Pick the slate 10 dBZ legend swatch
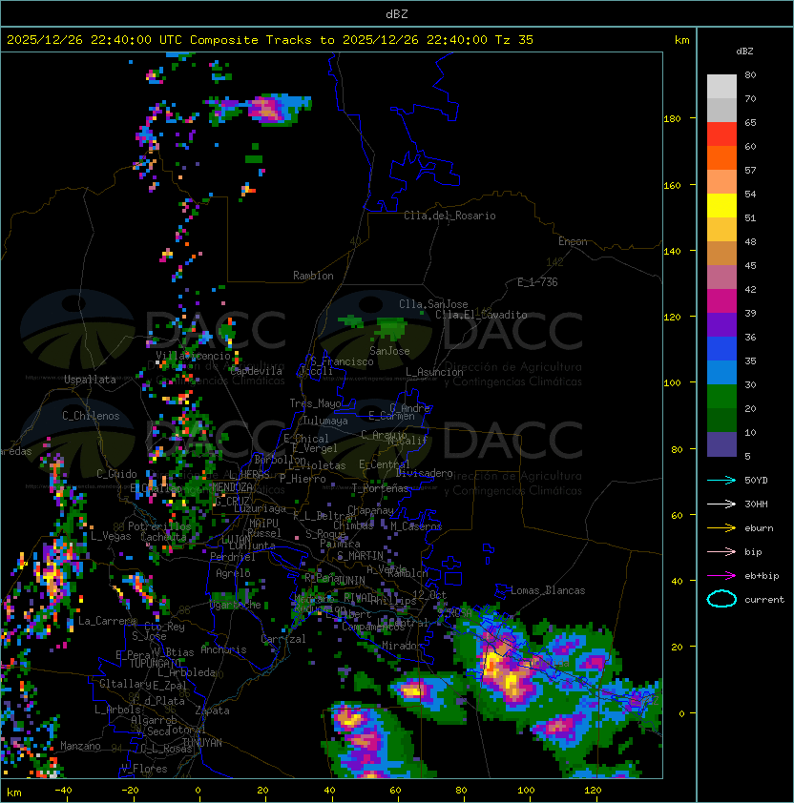The image size is (794, 803). coord(721,444)
